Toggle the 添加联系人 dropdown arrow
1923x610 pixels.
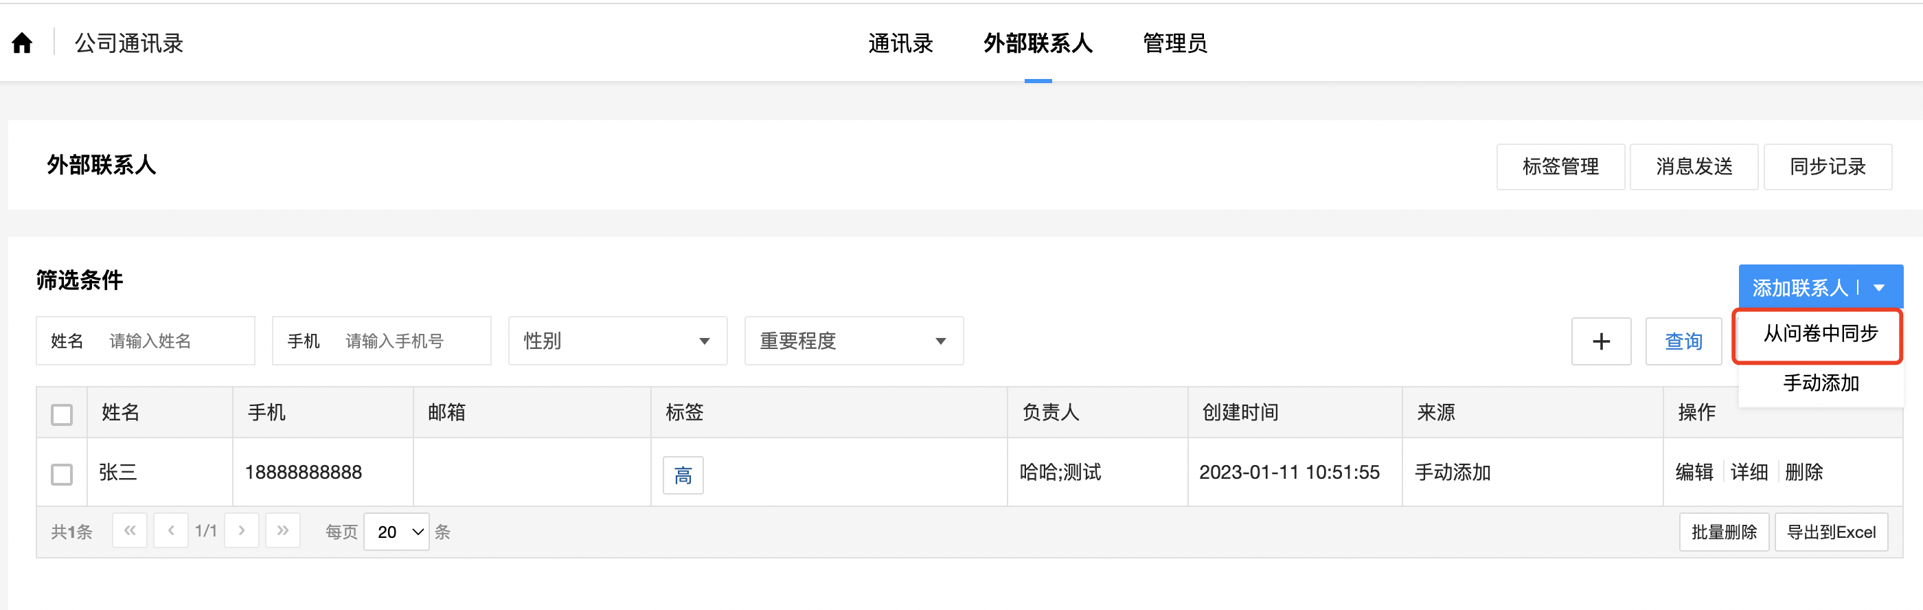tap(1879, 287)
